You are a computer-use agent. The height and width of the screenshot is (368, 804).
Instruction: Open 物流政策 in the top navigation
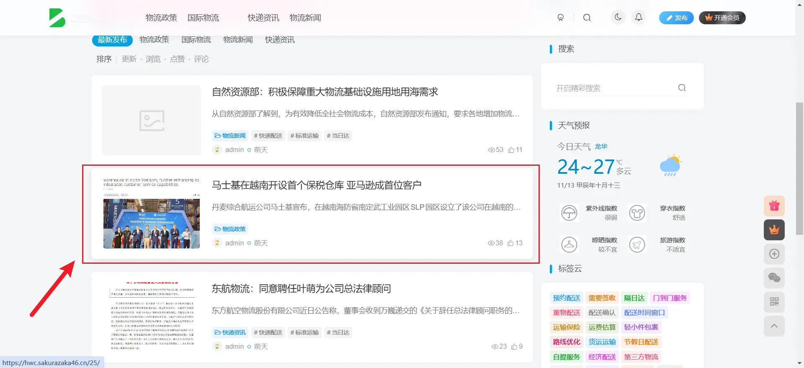(x=161, y=18)
